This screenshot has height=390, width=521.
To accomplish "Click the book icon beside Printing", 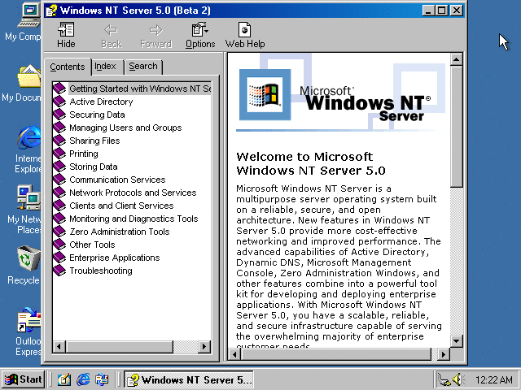I will pos(59,154).
